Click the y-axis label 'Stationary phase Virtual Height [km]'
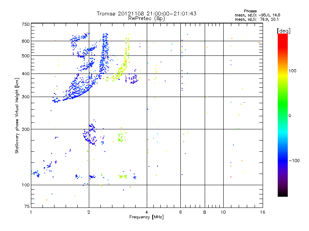Viewport: 309px width, 231px height. 17,115
